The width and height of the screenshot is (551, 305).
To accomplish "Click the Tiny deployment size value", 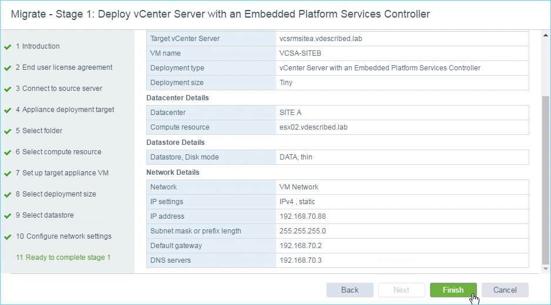I will click(286, 83).
